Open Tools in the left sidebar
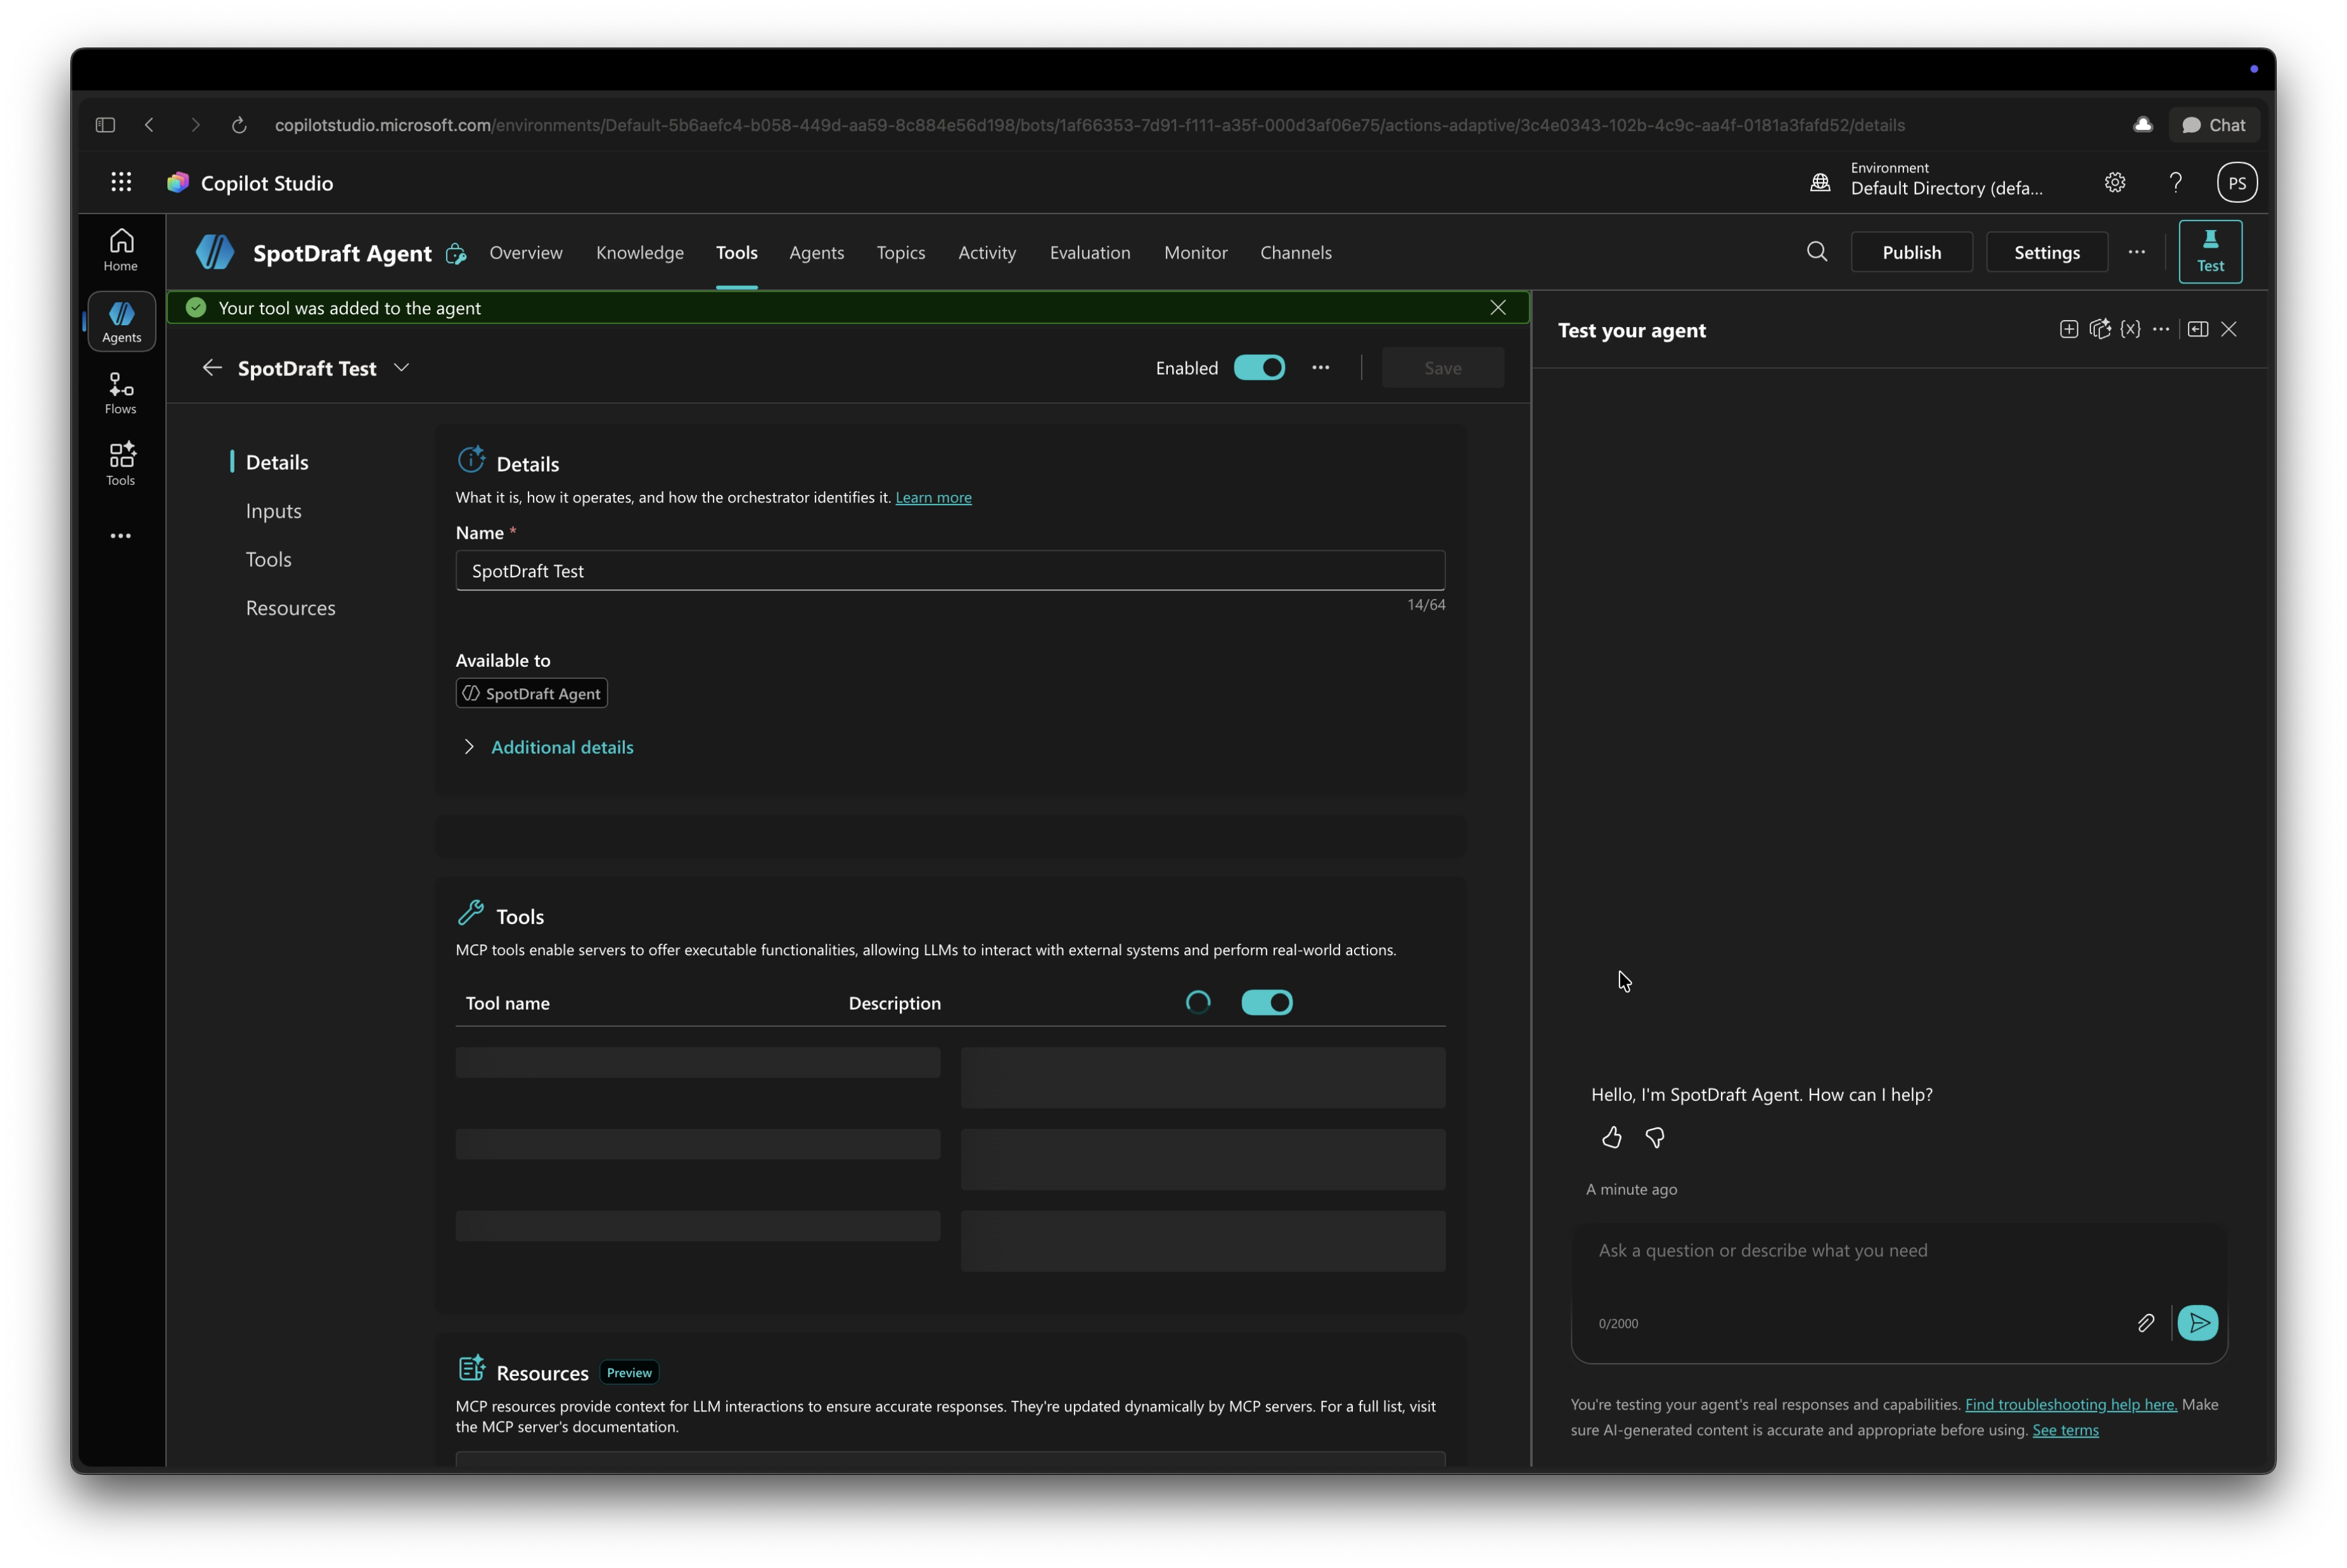 coord(121,464)
